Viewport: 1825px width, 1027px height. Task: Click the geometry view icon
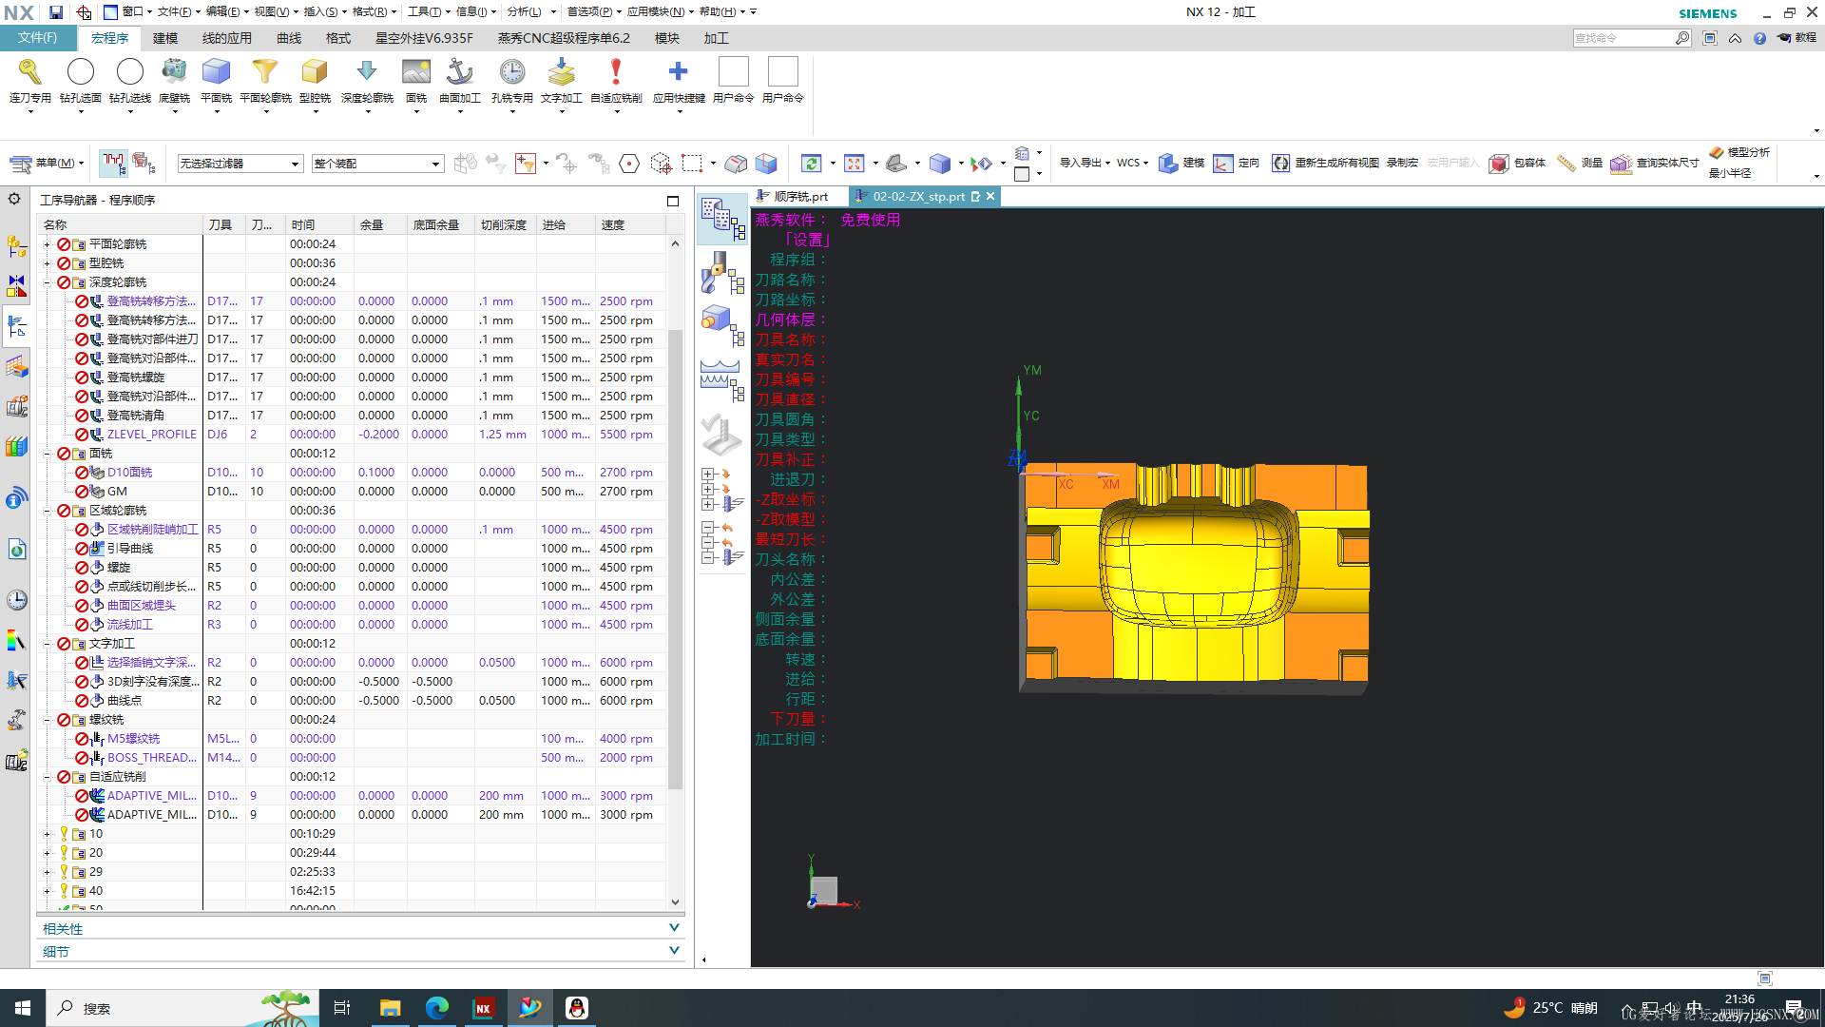722,325
